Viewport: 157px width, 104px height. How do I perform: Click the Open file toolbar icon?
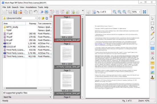click(x=5, y=12)
